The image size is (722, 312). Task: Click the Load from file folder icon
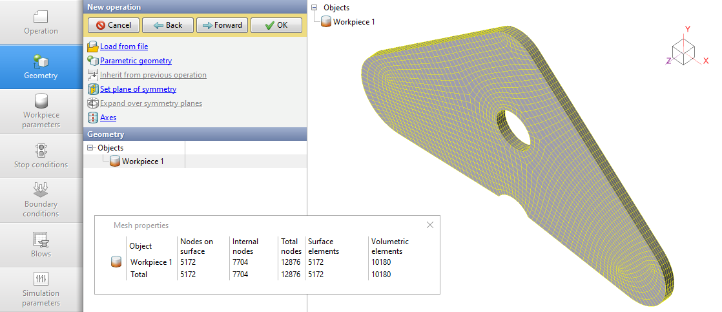(x=92, y=47)
